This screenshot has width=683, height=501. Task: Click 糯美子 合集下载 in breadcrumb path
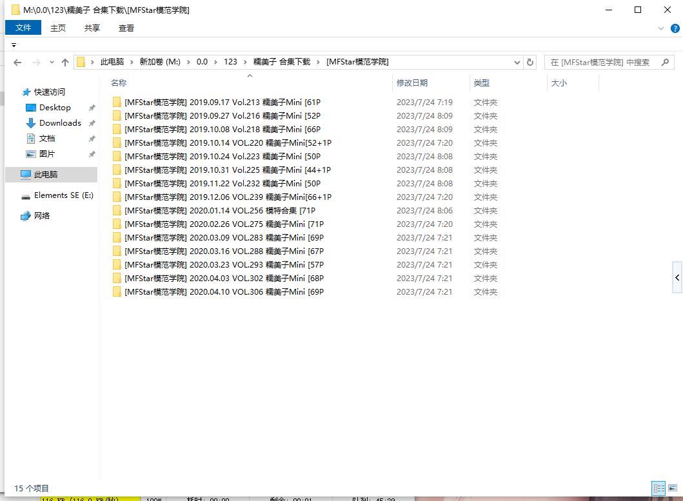281,62
